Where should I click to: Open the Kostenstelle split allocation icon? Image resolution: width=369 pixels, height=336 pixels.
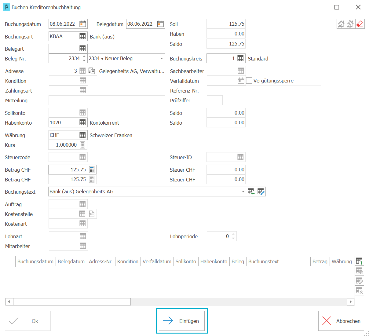click(x=92, y=214)
